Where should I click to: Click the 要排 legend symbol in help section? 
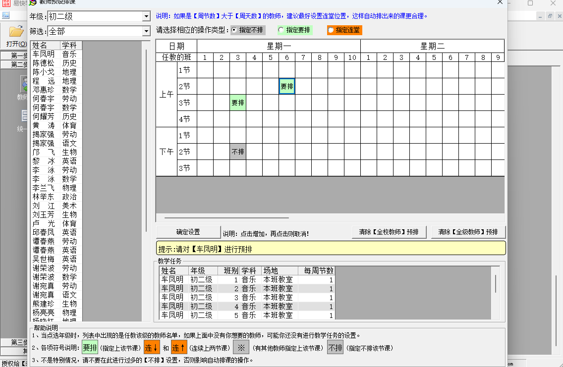pyautogui.click(x=90, y=348)
